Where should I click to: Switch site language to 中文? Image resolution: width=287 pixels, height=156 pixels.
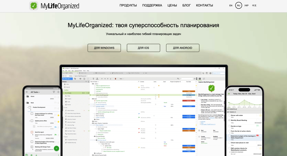pos(254,6)
